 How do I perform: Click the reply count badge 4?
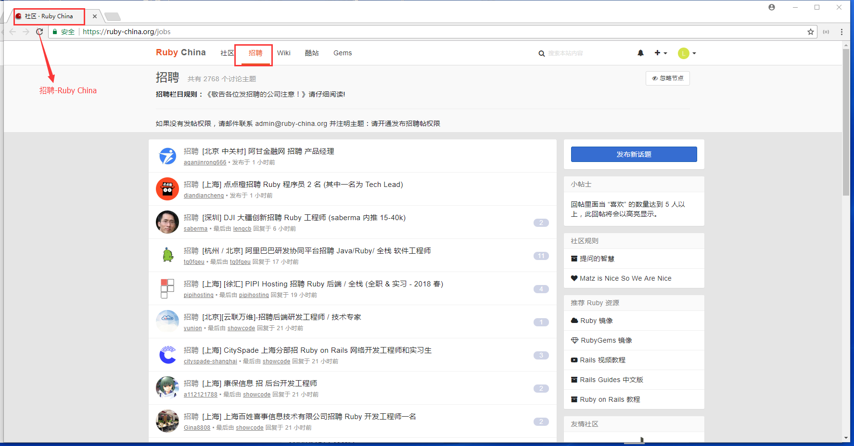point(541,289)
